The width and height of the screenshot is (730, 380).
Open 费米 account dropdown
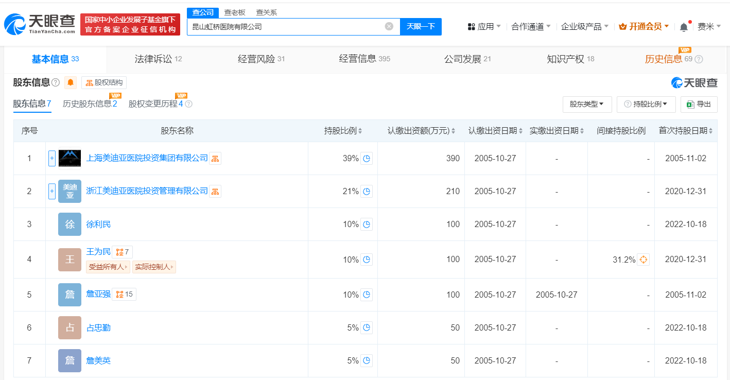709,27
